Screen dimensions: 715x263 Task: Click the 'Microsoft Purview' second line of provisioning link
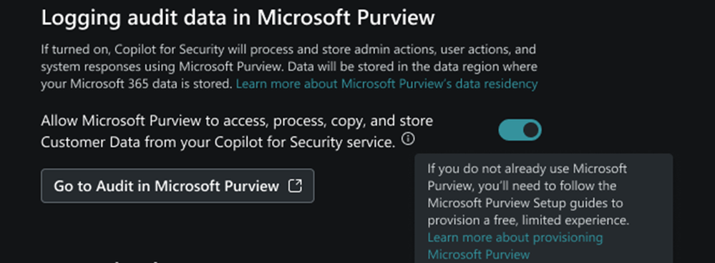click(478, 254)
